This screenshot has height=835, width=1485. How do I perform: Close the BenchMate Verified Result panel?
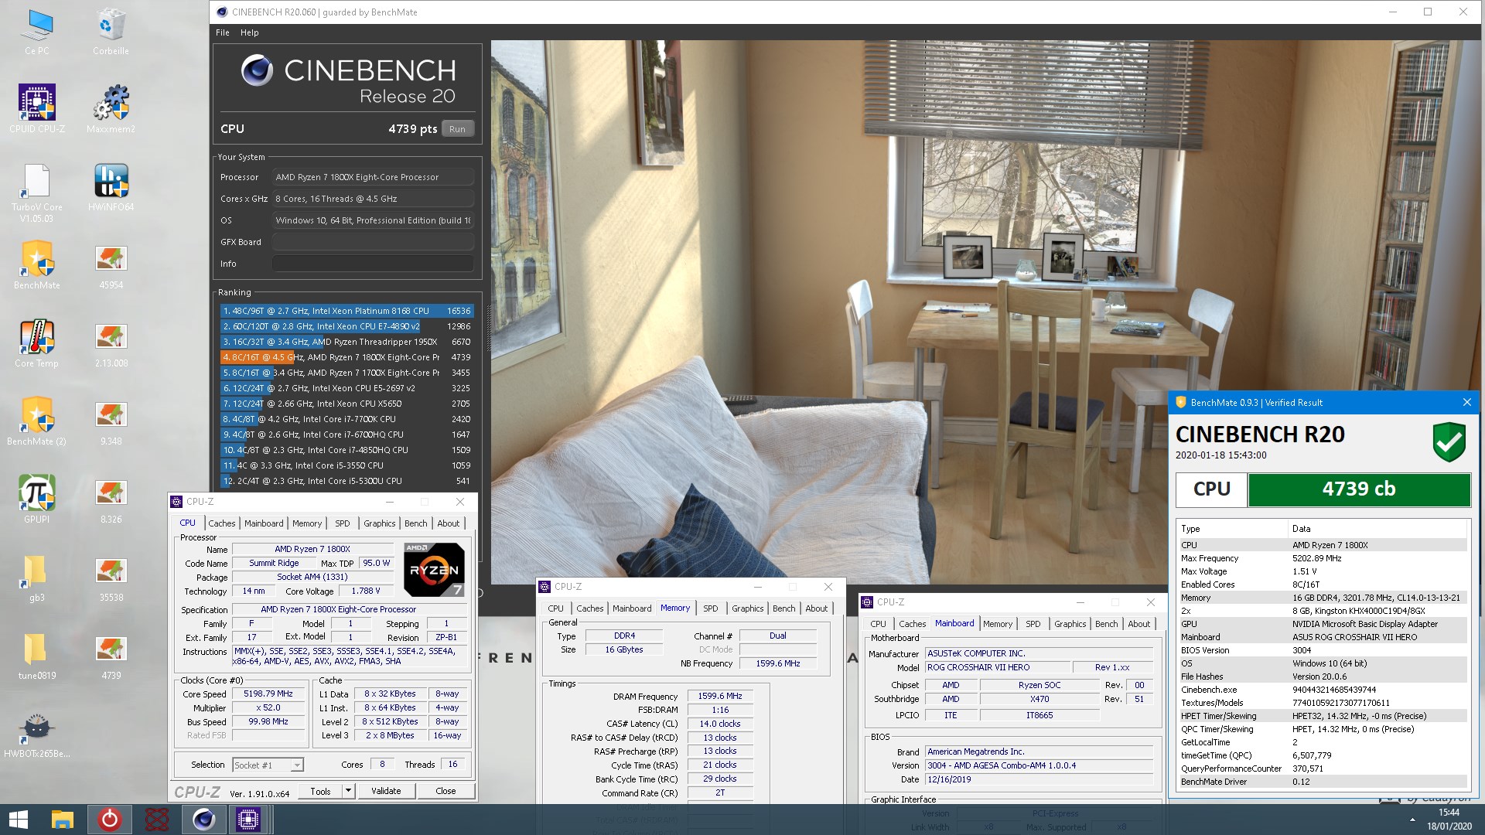[x=1466, y=402]
